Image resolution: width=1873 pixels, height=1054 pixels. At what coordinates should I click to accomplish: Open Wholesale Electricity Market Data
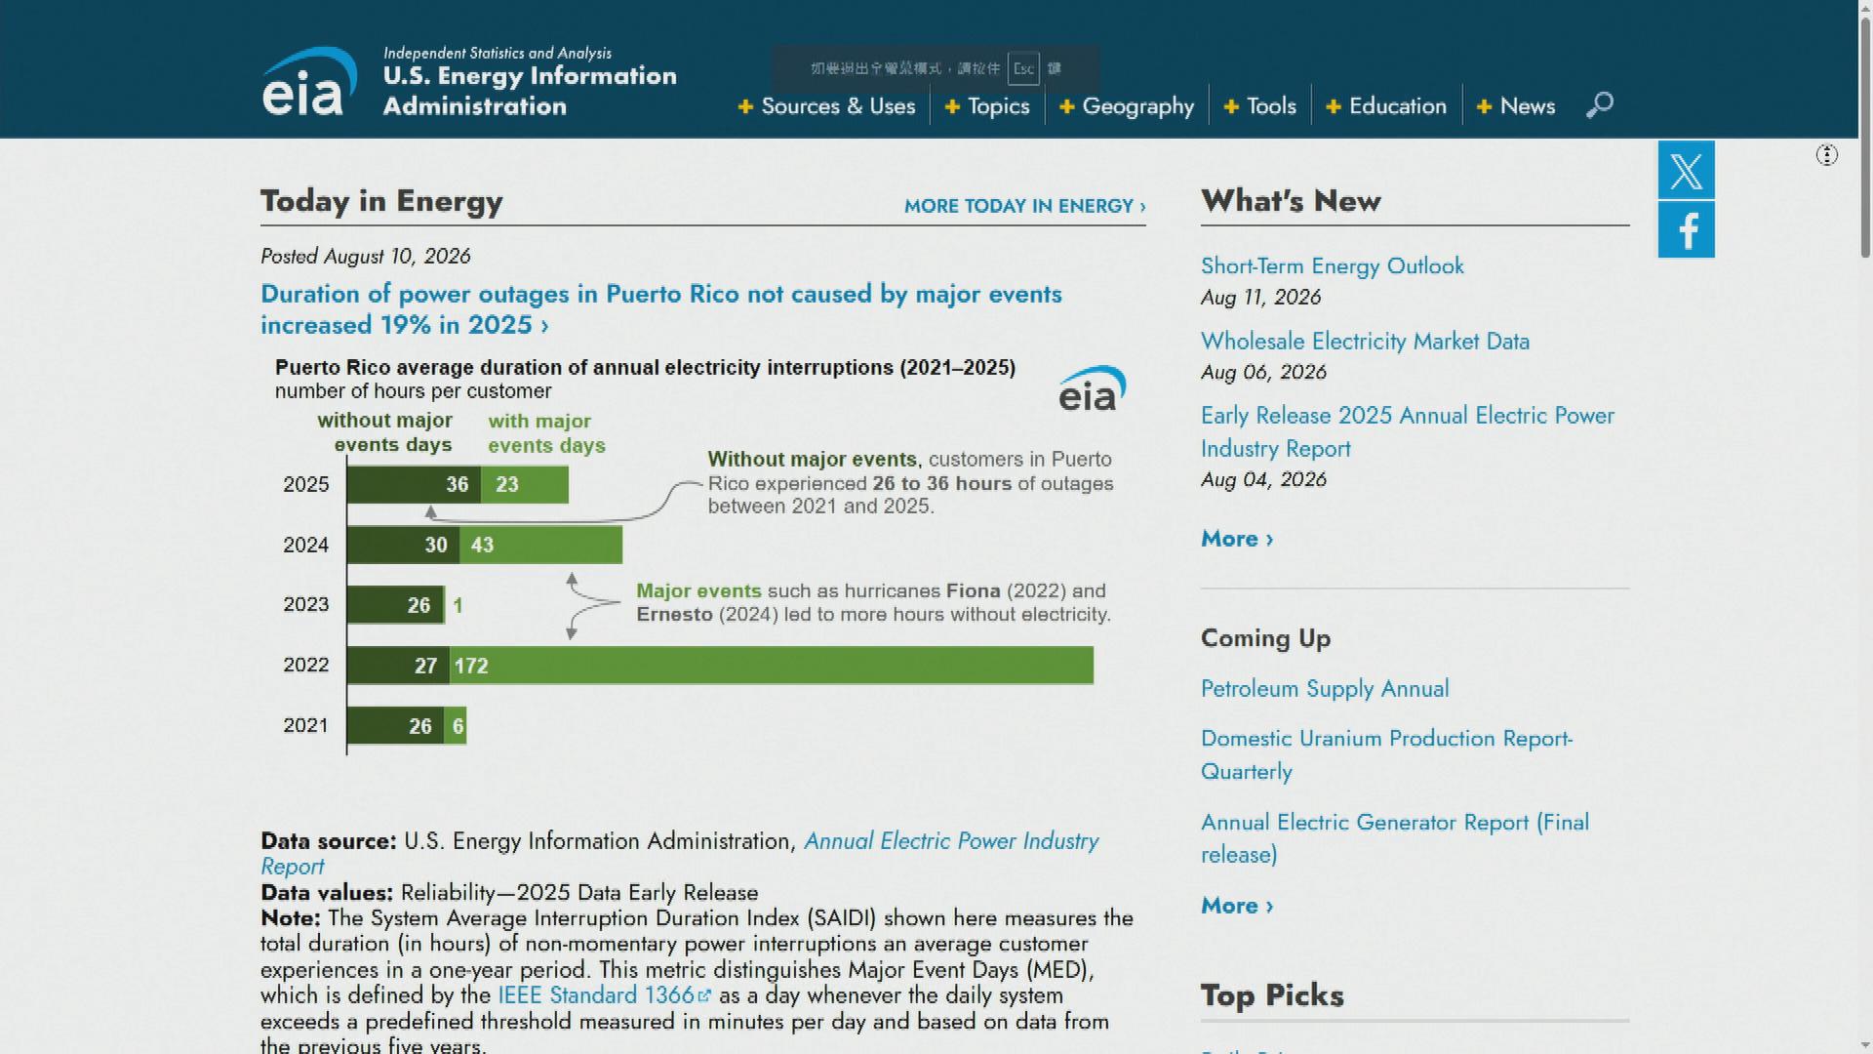pyautogui.click(x=1365, y=341)
